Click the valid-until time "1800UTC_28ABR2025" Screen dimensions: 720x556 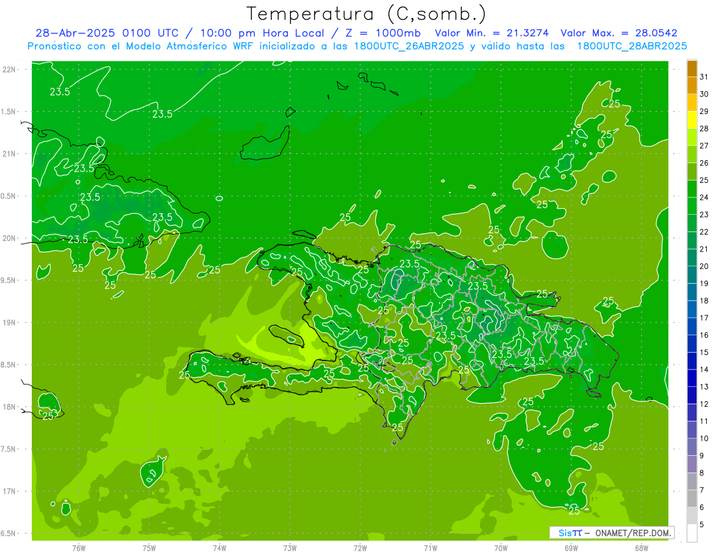point(632,46)
